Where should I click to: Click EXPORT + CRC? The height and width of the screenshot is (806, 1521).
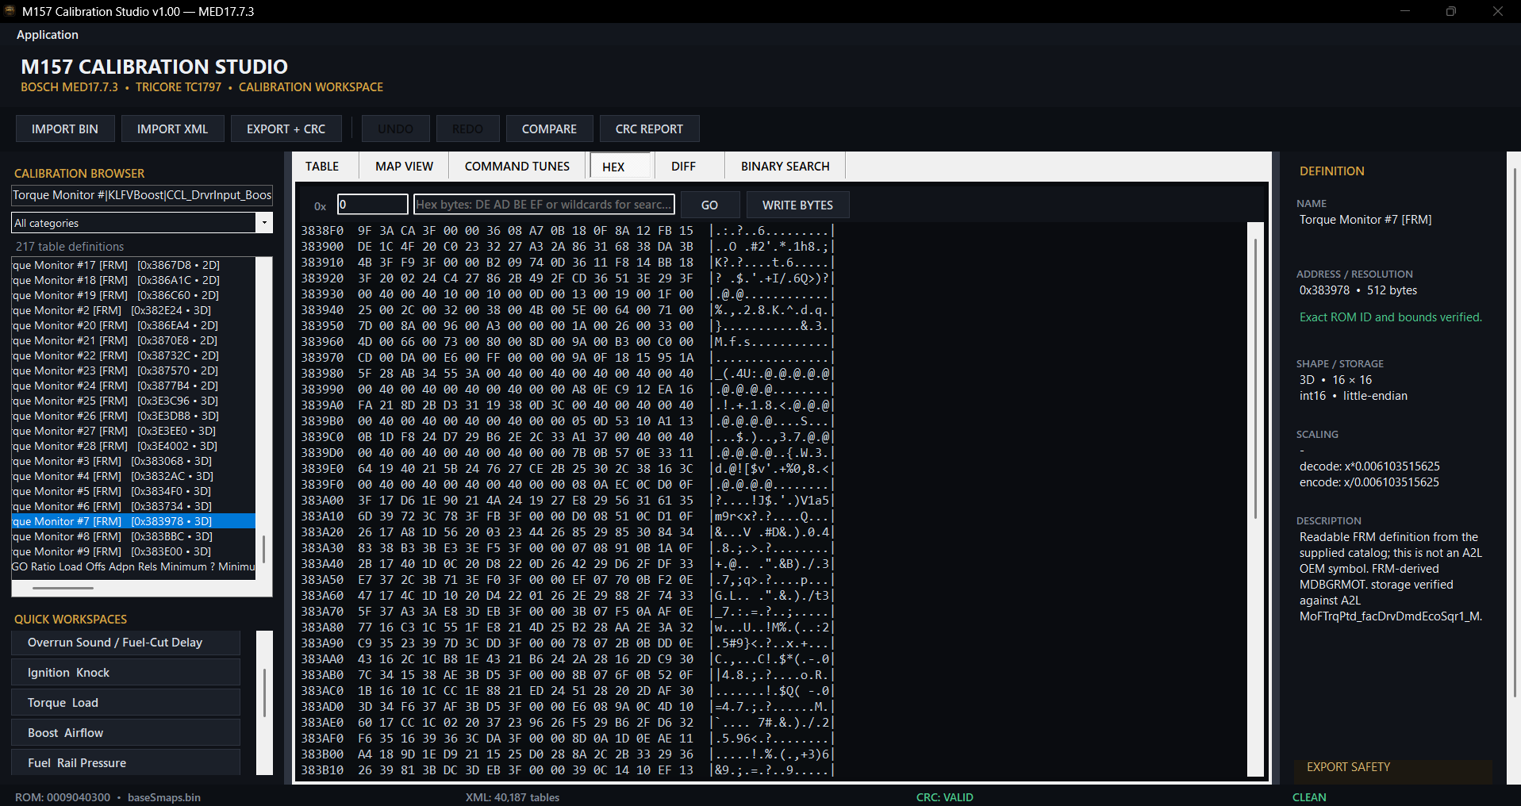tap(286, 129)
